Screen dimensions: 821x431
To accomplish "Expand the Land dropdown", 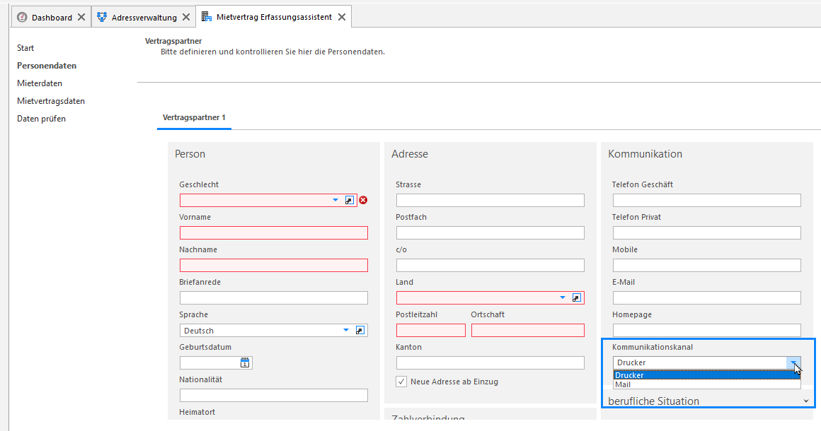I will [563, 297].
